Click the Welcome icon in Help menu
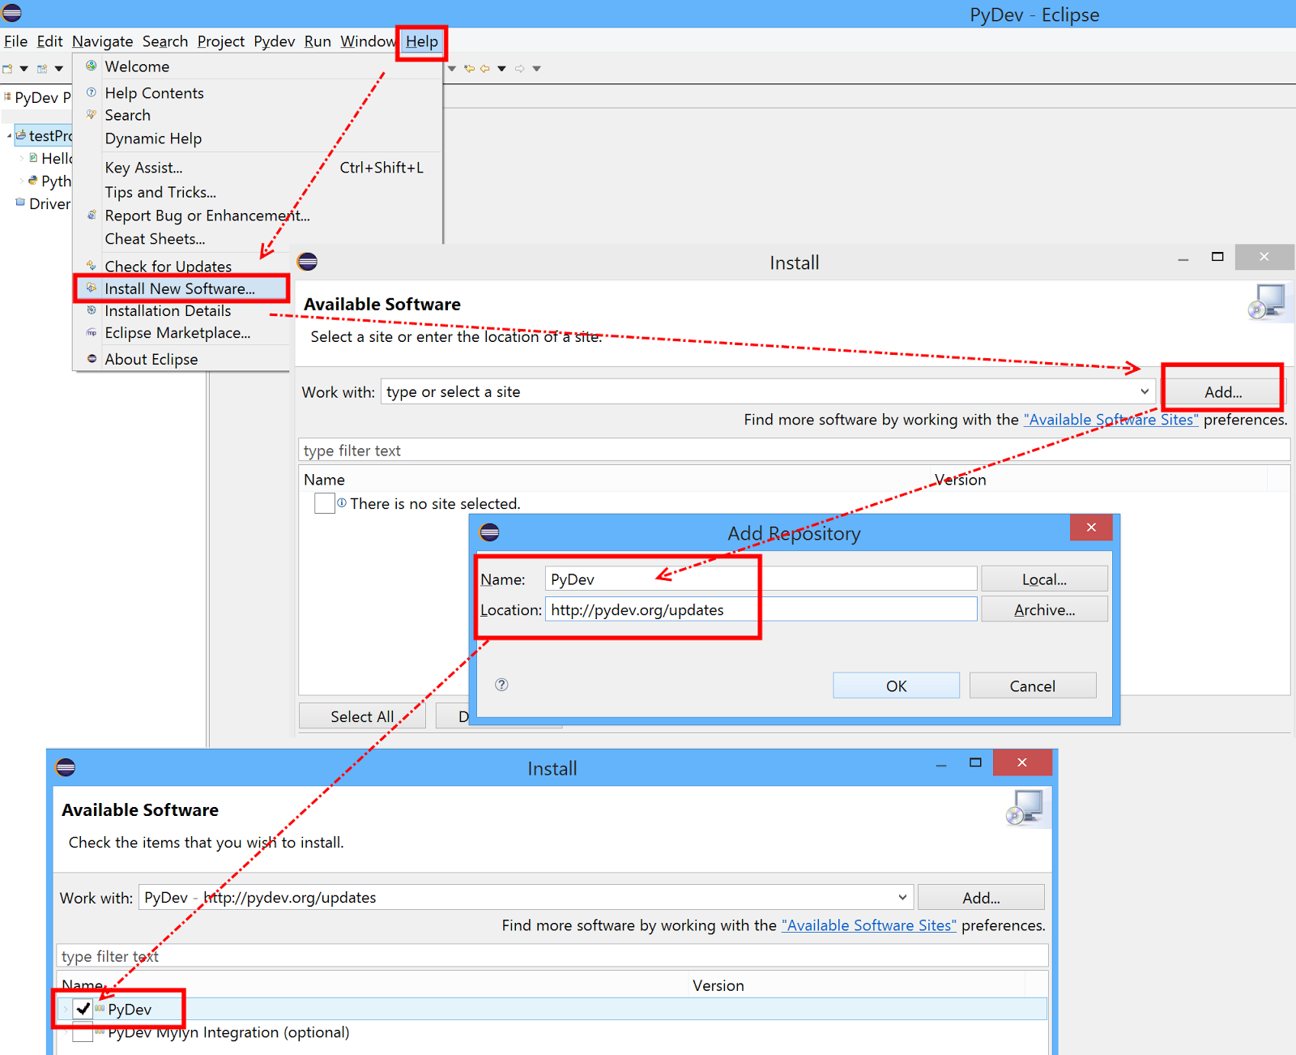Viewport: 1296px width, 1055px height. point(92,66)
